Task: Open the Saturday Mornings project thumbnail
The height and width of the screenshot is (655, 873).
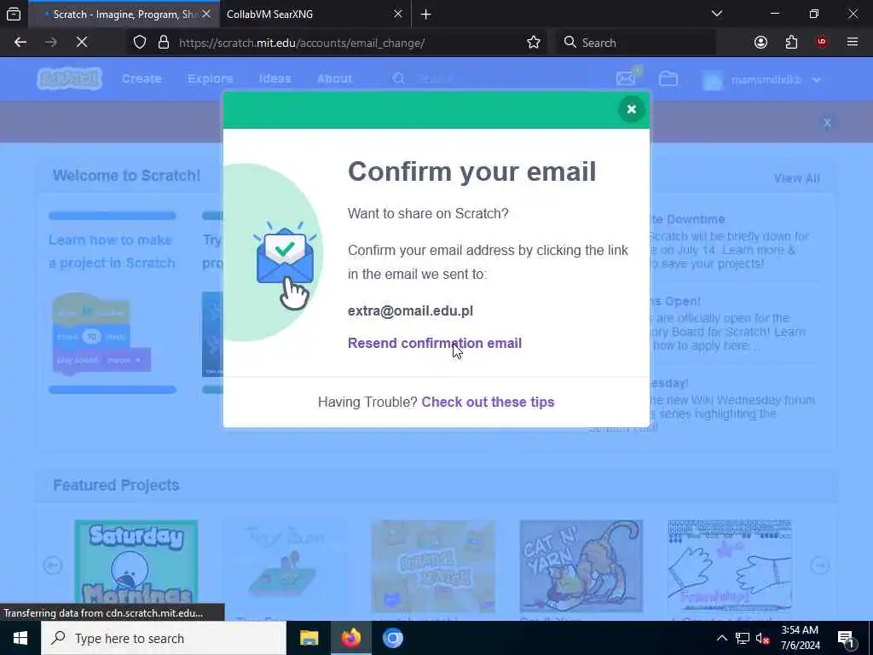Action: pos(136,565)
